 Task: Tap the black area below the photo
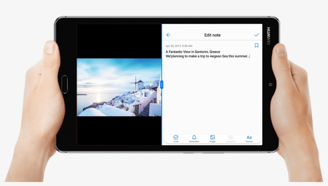[119, 130]
